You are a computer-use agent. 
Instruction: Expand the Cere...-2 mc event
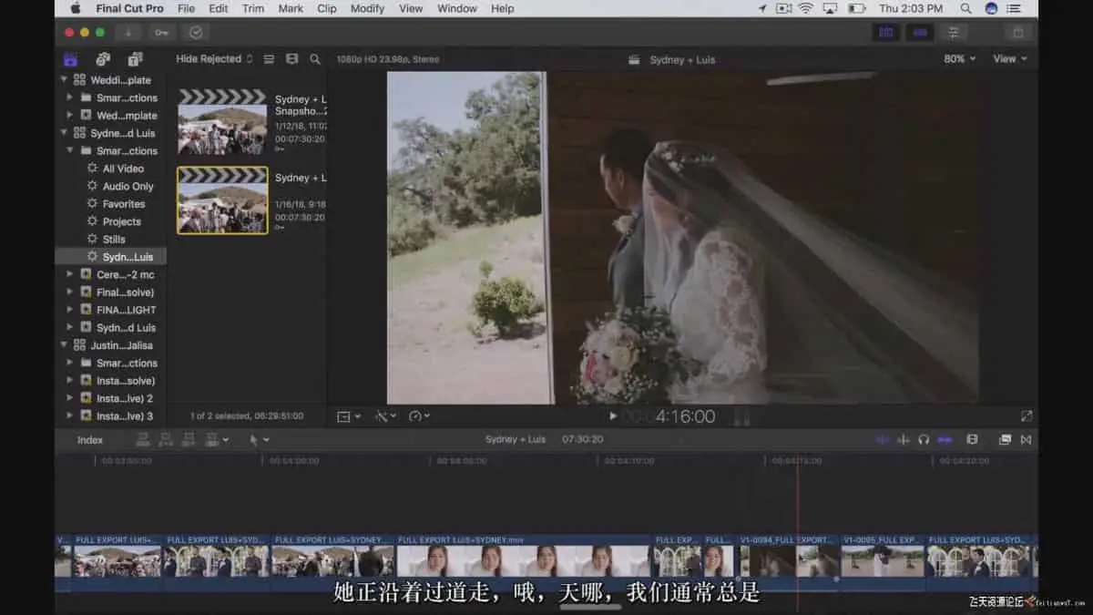pos(70,274)
